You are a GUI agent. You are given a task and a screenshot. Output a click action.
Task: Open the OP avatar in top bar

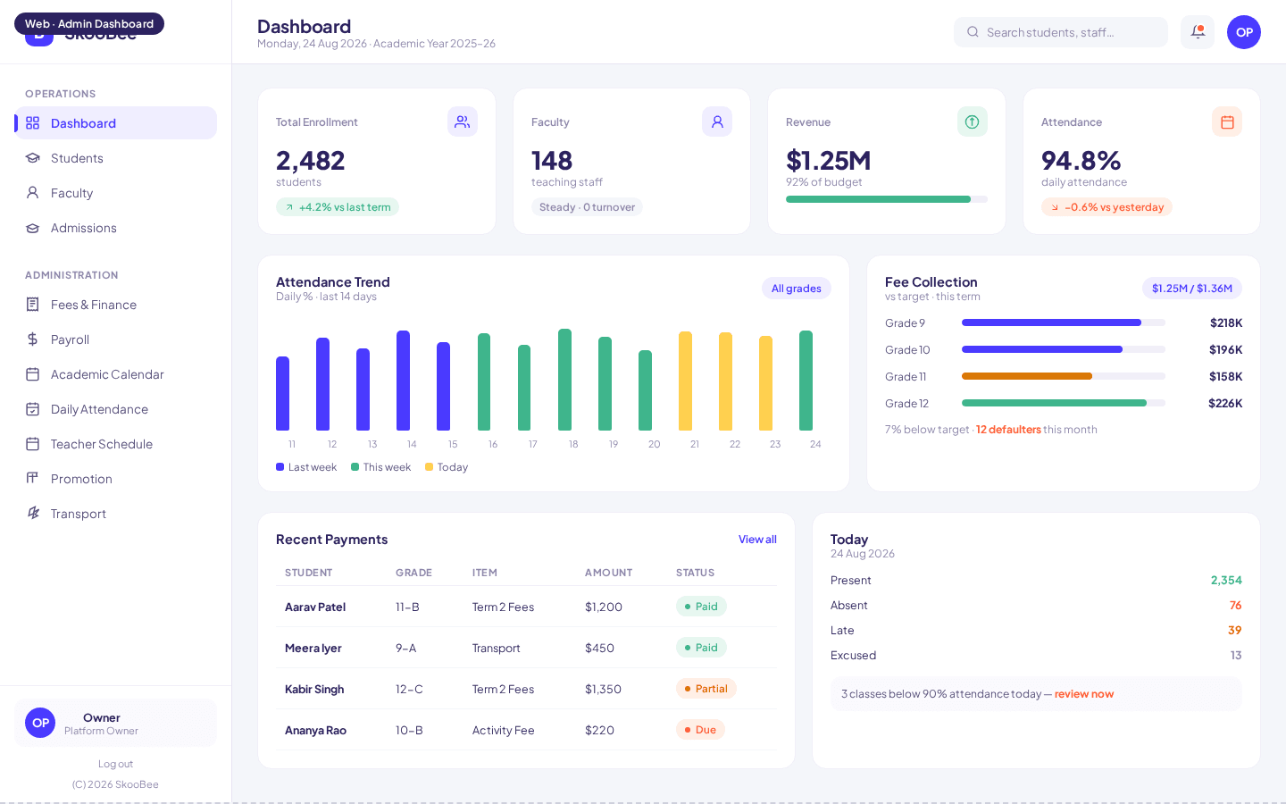click(x=1244, y=32)
